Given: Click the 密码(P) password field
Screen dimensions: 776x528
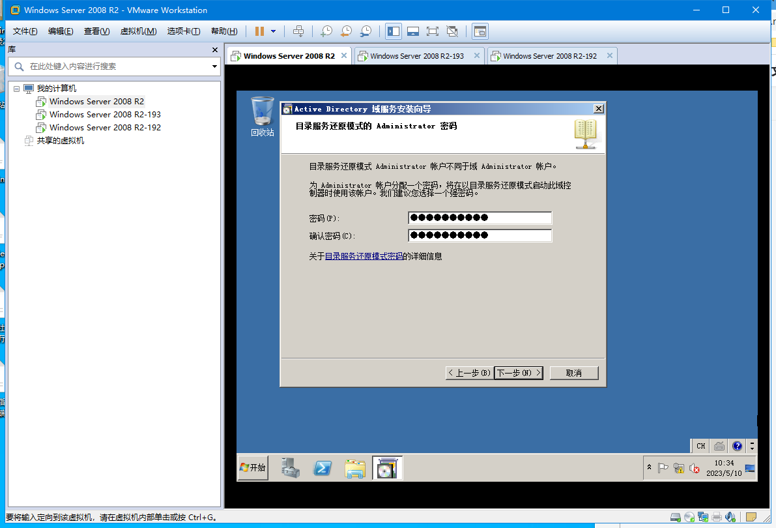Looking at the screenshot, I should pyautogui.click(x=480, y=218).
